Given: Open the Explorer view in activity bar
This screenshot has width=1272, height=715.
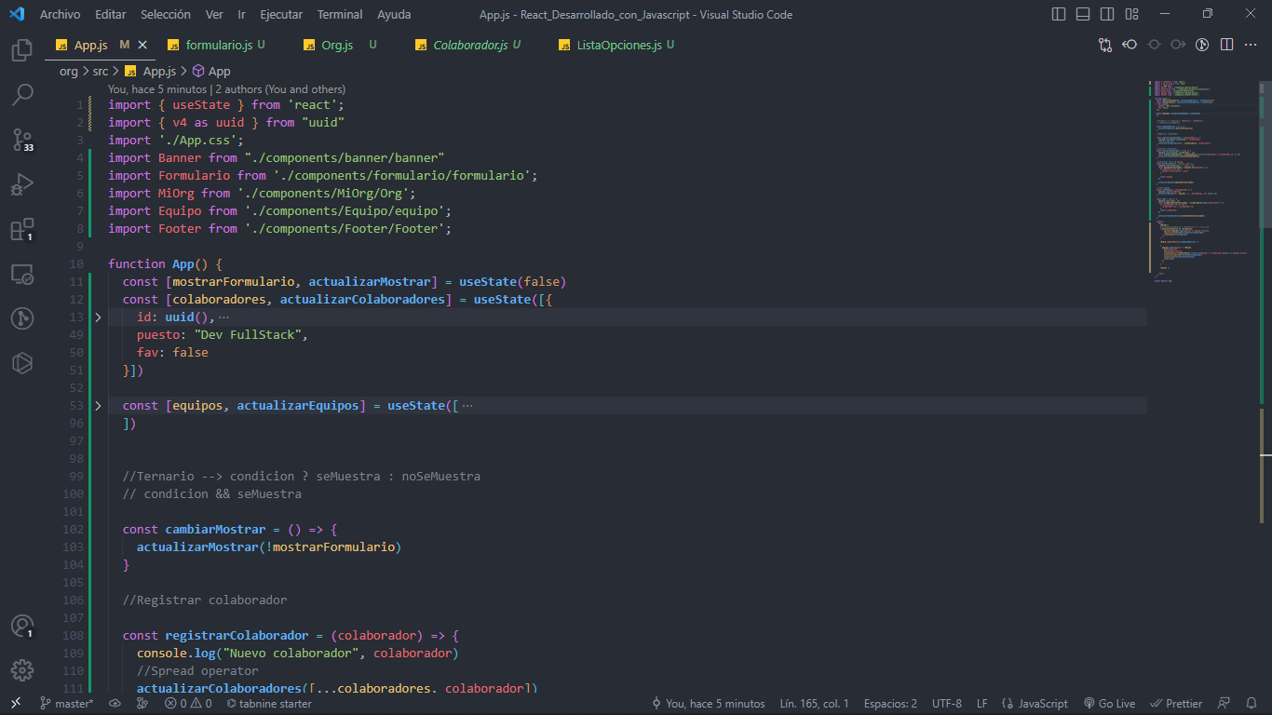Looking at the screenshot, I should [x=22, y=49].
